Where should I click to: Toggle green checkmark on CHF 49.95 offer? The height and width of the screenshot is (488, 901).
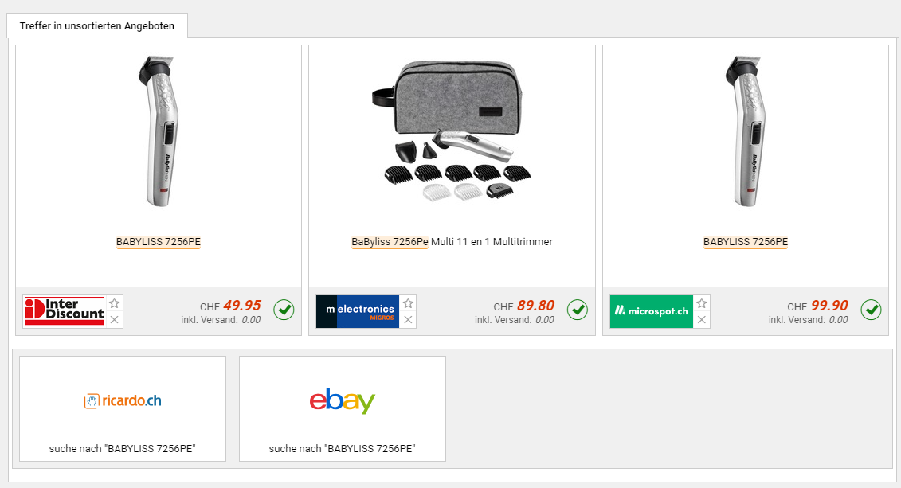tap(284, 310)
